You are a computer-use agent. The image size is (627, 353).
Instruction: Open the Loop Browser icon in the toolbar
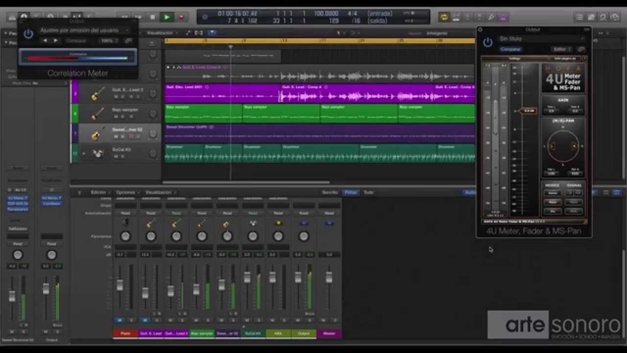coord(603,17)
